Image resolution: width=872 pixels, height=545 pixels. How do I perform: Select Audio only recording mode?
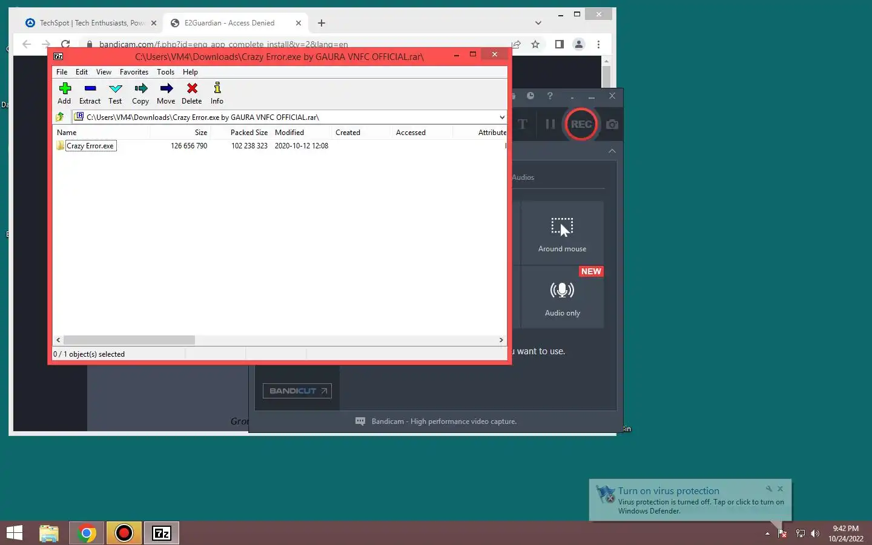pos(562,297)
